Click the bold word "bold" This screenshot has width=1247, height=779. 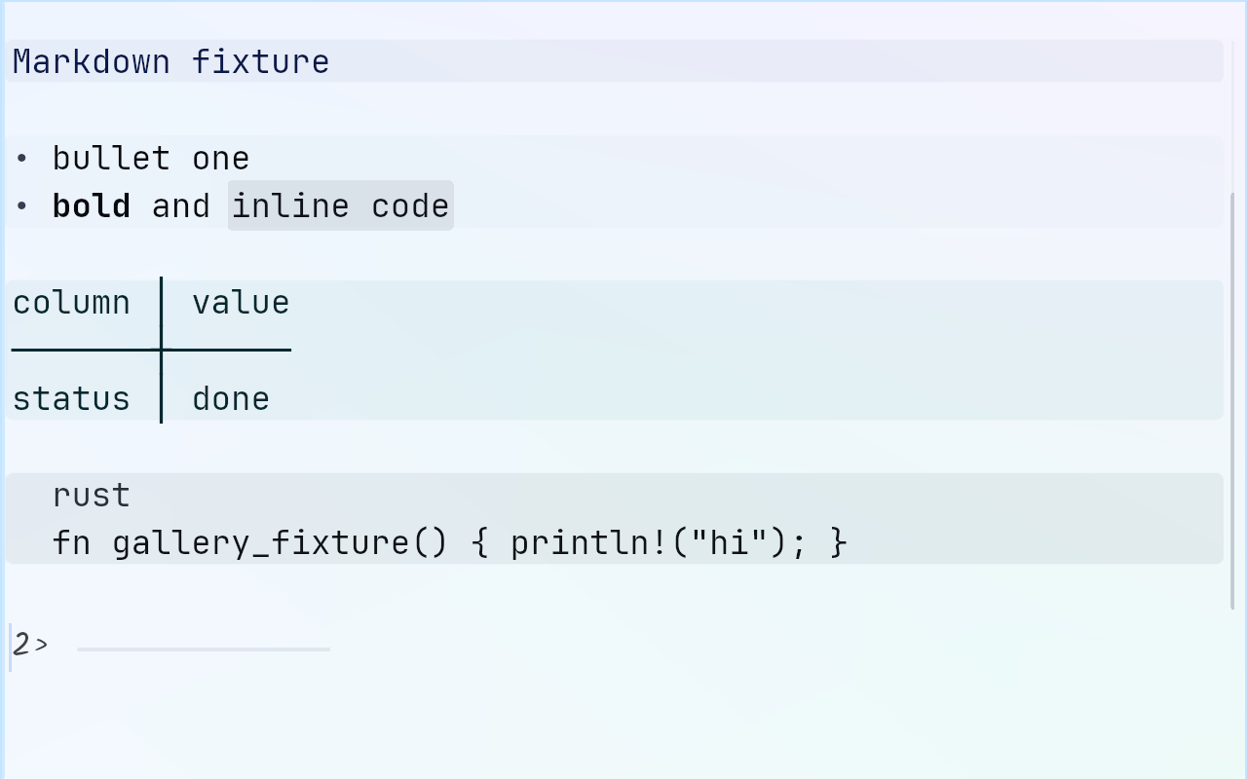point(92,205)
